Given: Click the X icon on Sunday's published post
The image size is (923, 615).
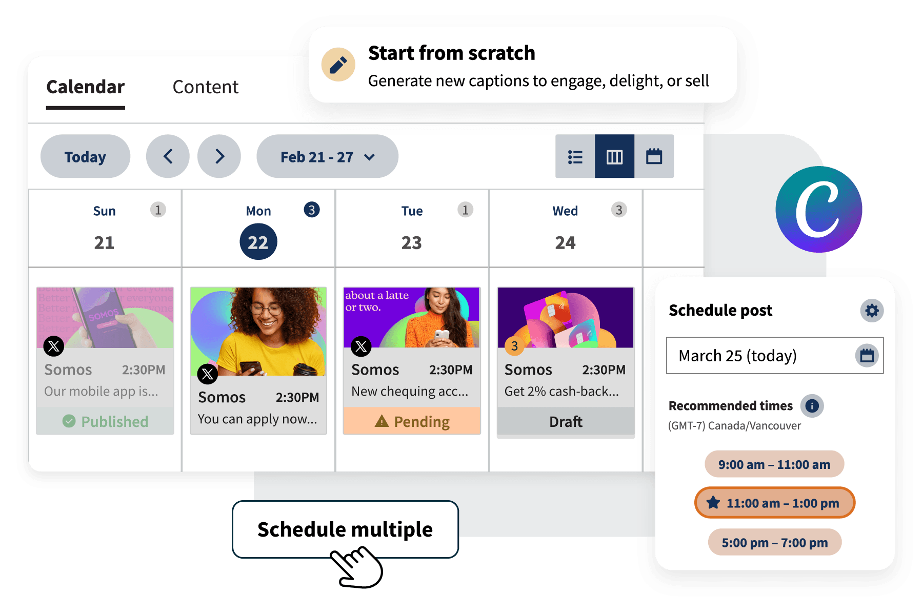Looking at the screenshot, I should point(54,346).
